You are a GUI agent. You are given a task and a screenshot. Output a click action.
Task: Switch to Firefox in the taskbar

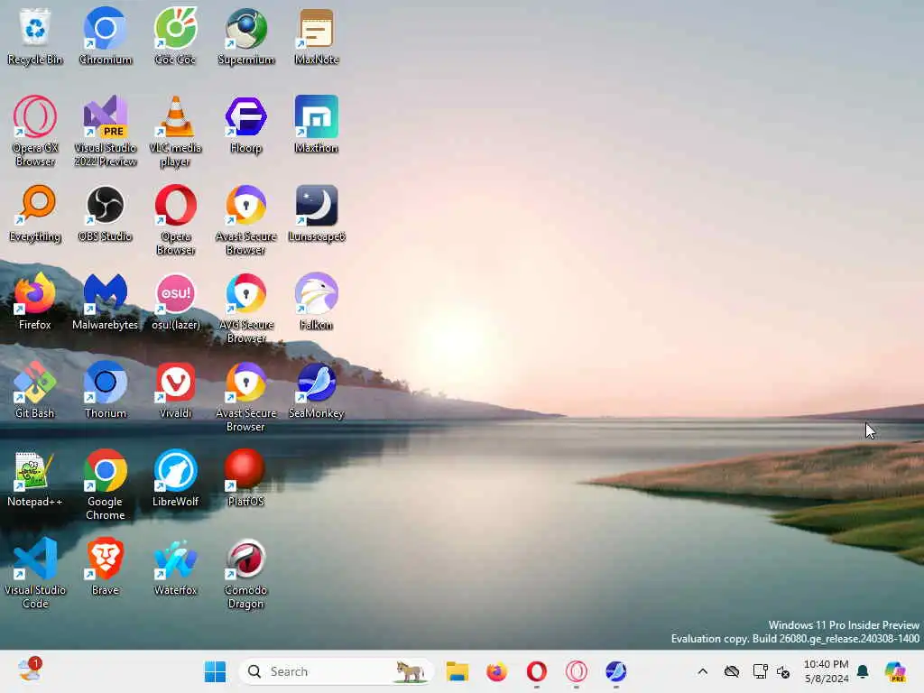[x=497, y=671]
